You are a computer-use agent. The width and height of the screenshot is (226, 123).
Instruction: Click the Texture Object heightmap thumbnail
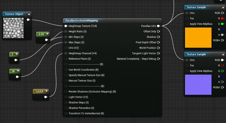click(x=13, y=28)
